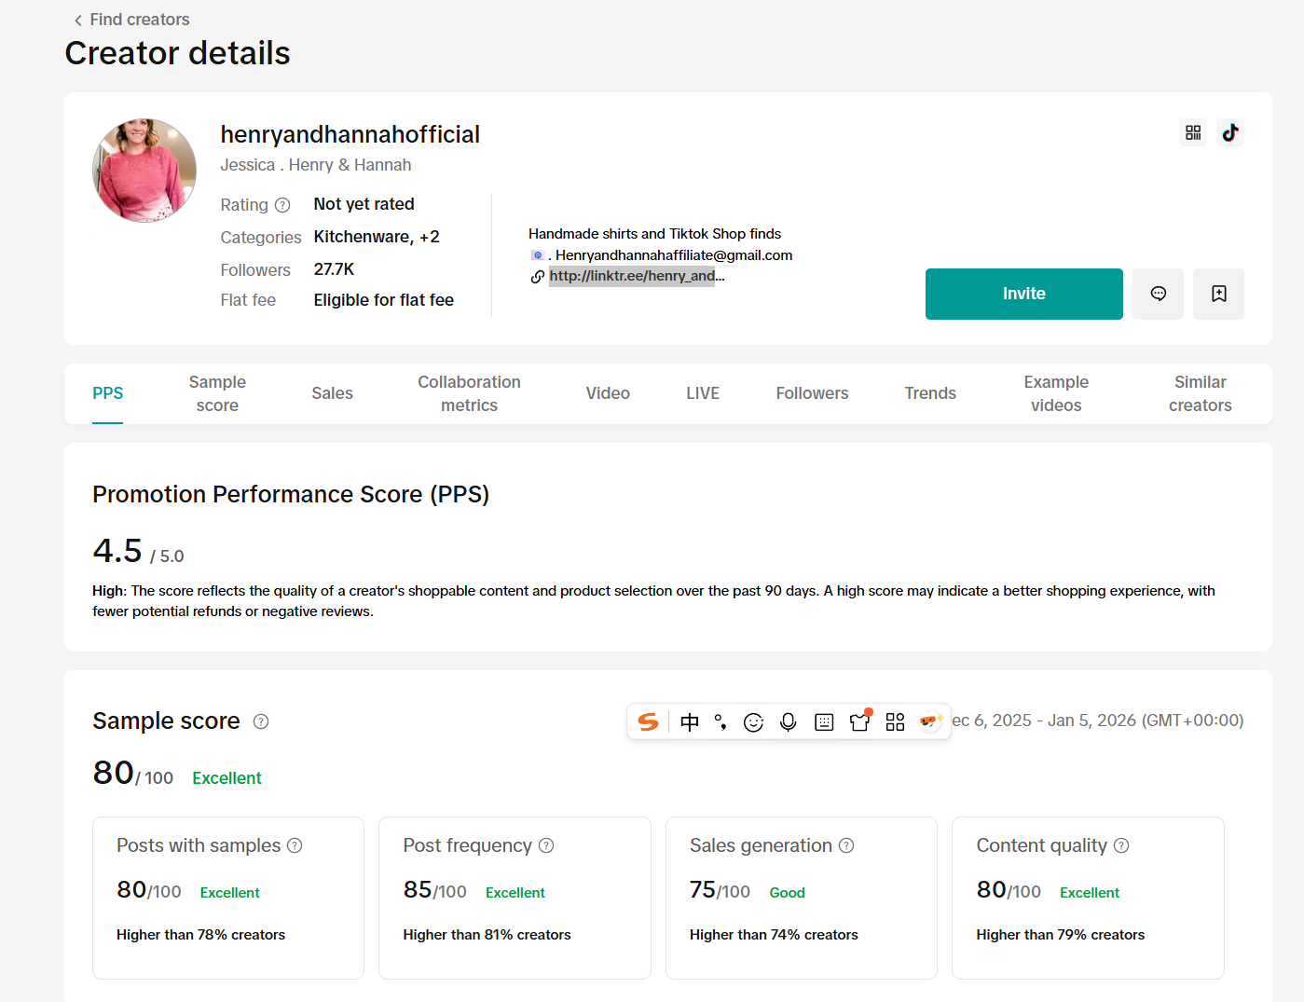Image resolution: width=1304 pixels, height=1002 pixels.
Task: Click the Rating help question-mark icon
Action: point(282,205)
